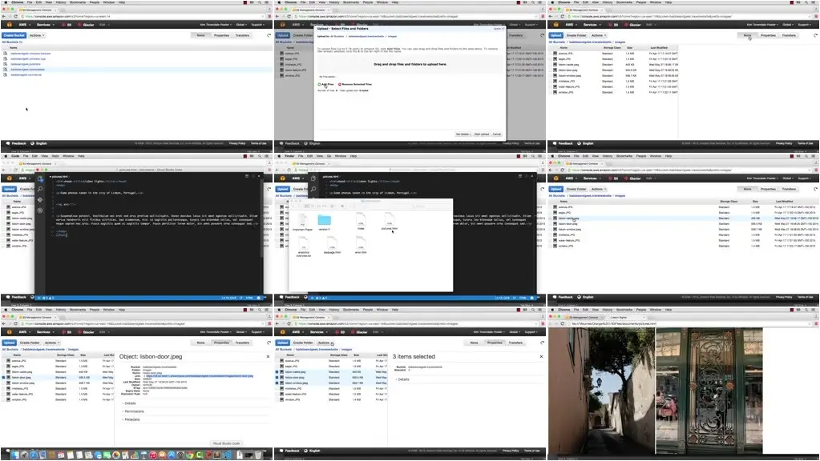Viewport: 820px width, 461px height.
Task: Open Trash in the Dock
Action: coord(258,455)
